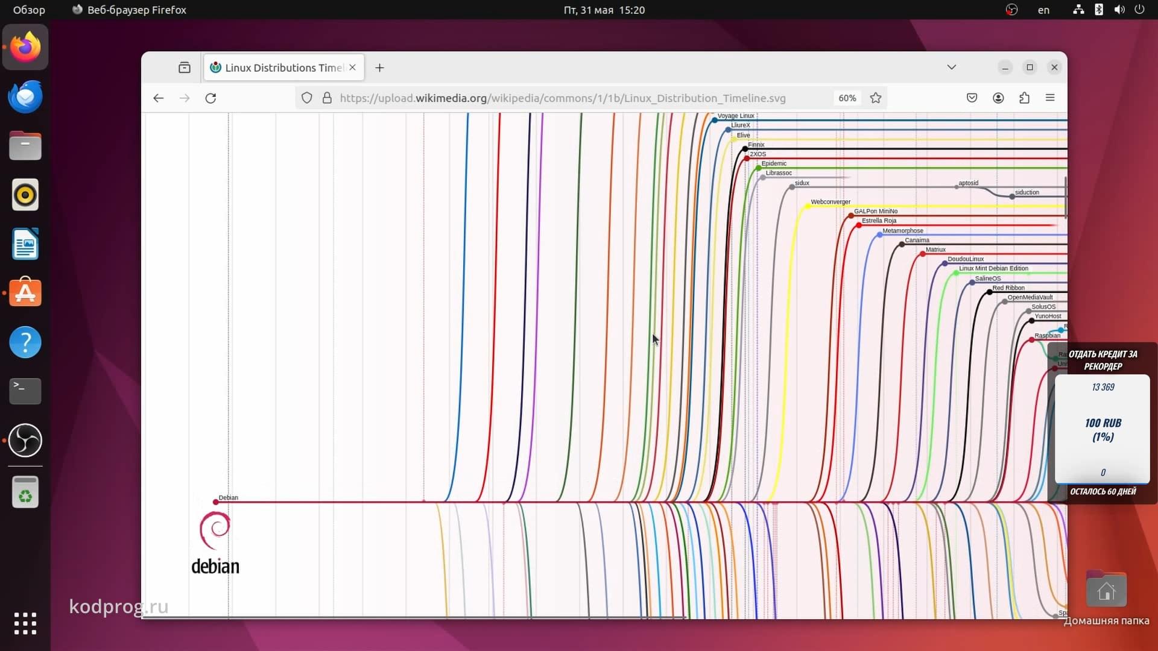Open Firefox account icon

pyautogui.click(x=998, y=98)
